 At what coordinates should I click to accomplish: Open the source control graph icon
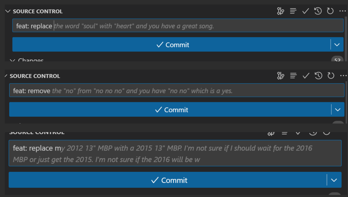[x=280, y=11]
